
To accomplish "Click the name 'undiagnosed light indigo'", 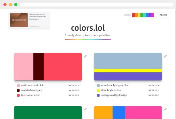I will (x=114, y=95).
